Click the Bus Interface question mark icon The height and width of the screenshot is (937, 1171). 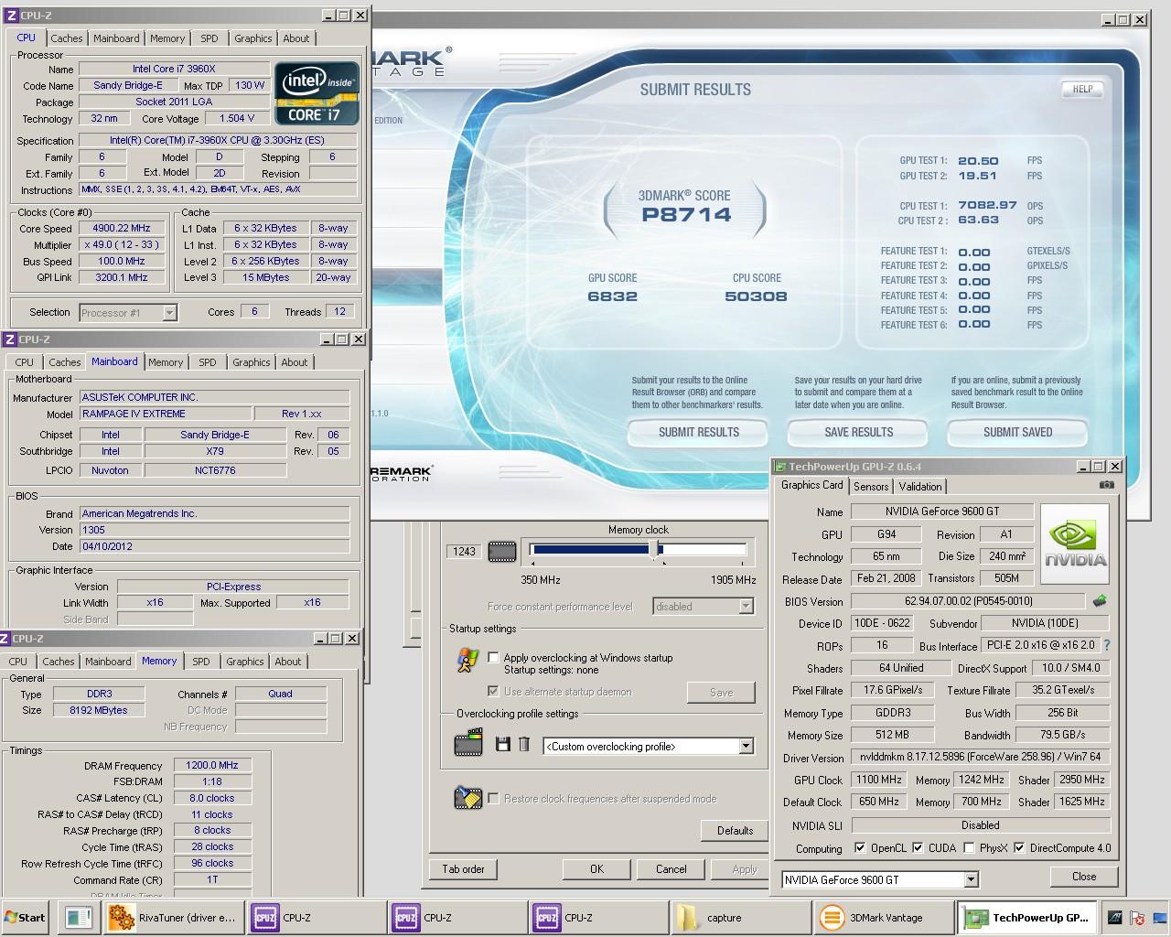click(1106, 645)
